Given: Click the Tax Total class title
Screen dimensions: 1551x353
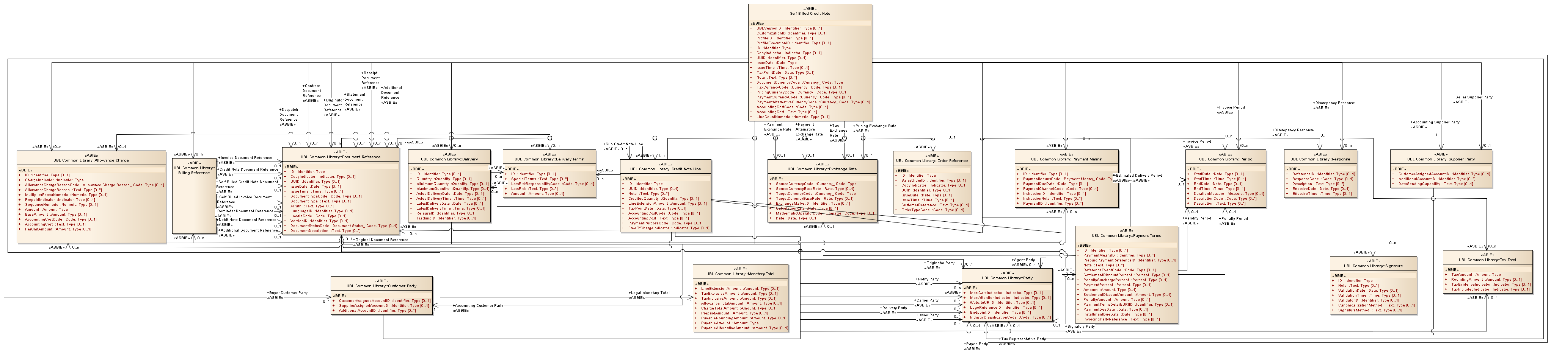Looking at the screenshot, I should coord(1487,259).
